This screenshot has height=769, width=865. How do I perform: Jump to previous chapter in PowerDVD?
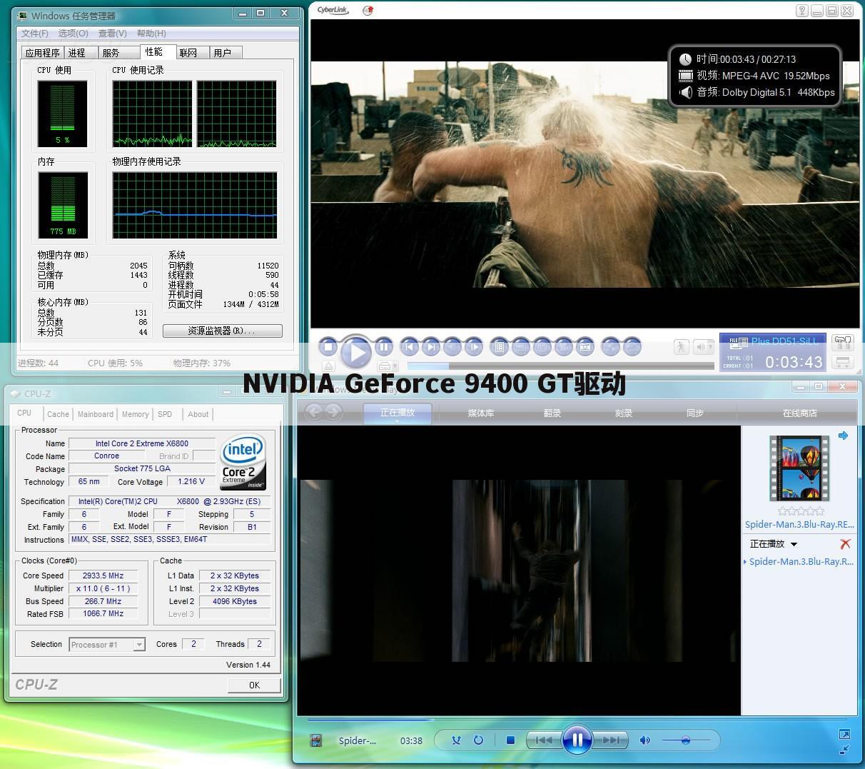tap(410, 347)
